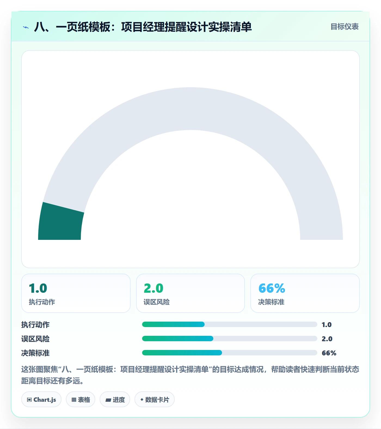The image size is (381, 429).
Task: Click the 数据卡片 tag chip
Action: coord(155,400)
